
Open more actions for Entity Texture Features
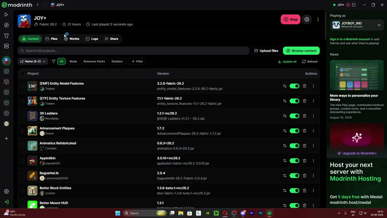coord(313,101)
